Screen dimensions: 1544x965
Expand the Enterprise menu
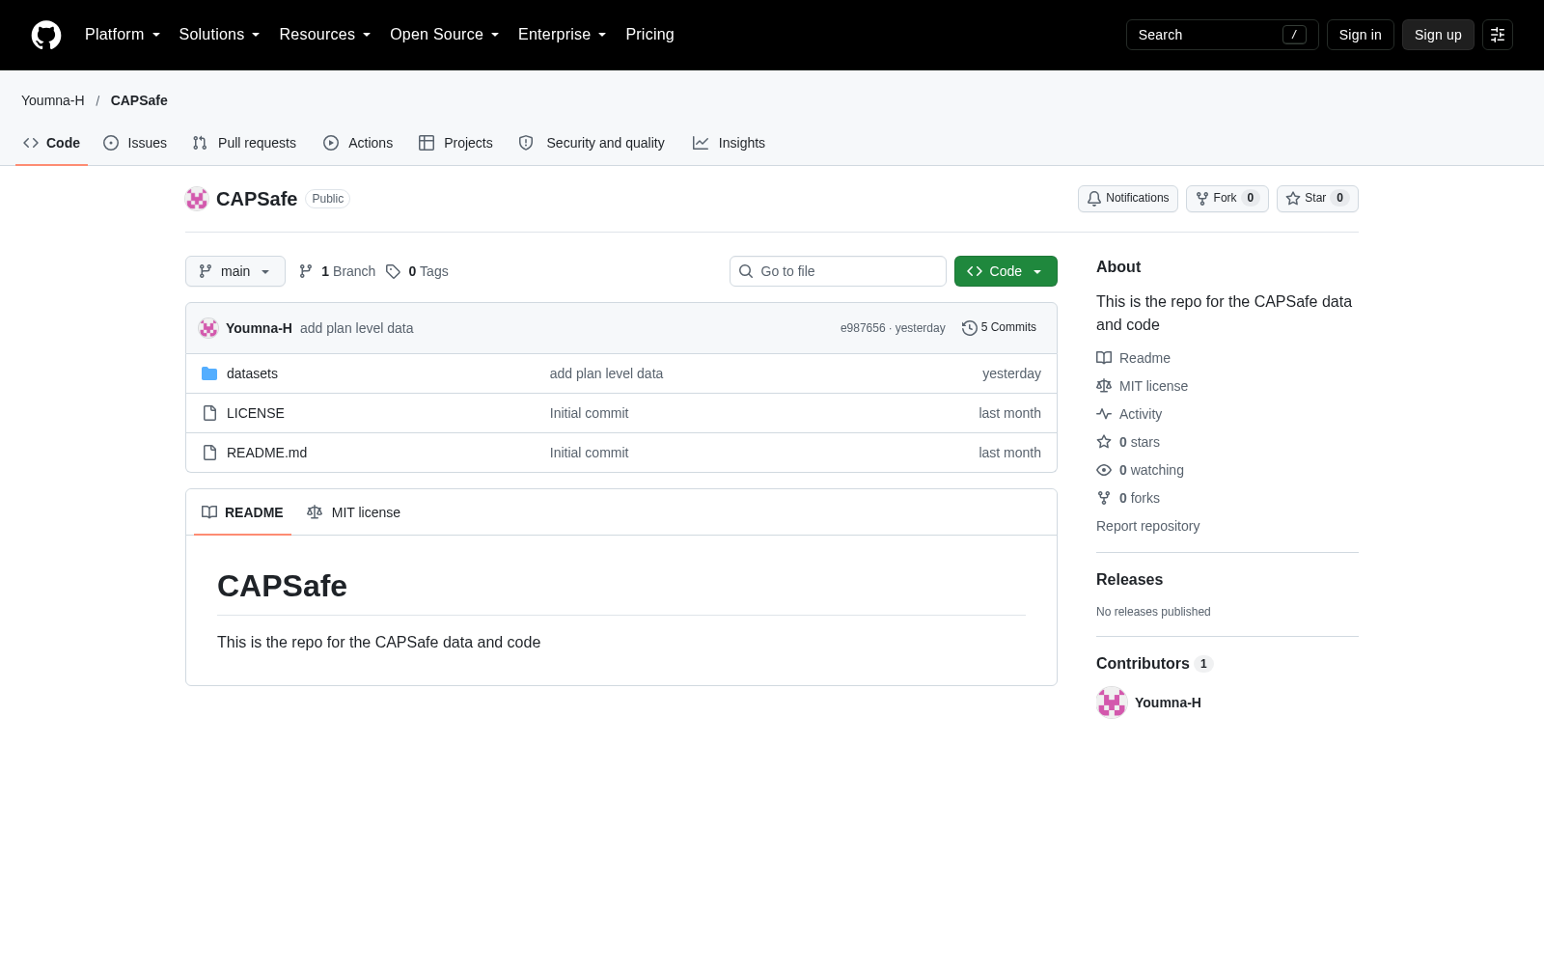click(563, 35)
